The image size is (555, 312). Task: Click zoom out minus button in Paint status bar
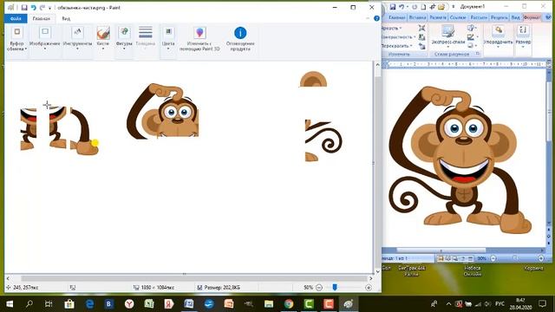[x=319, y=288]
